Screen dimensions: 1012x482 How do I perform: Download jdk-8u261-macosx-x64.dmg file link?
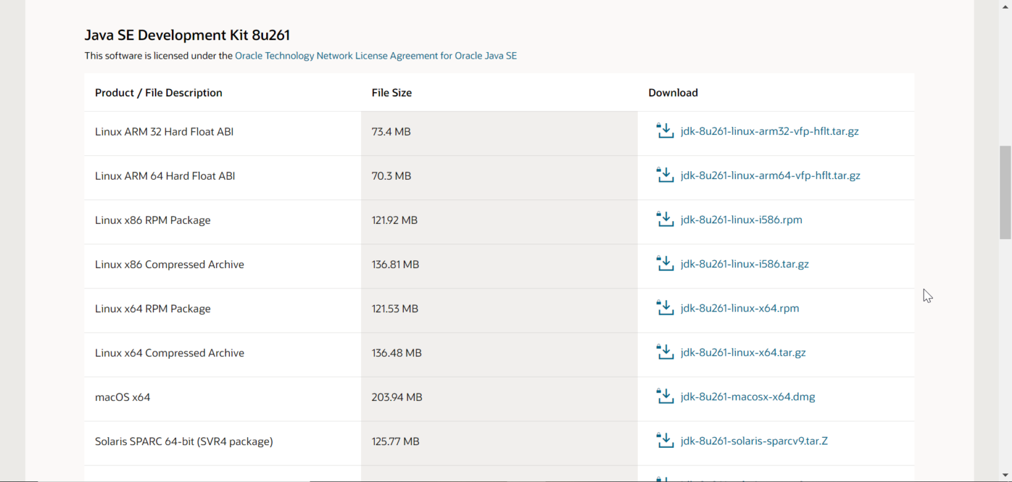tap(748, 396)
